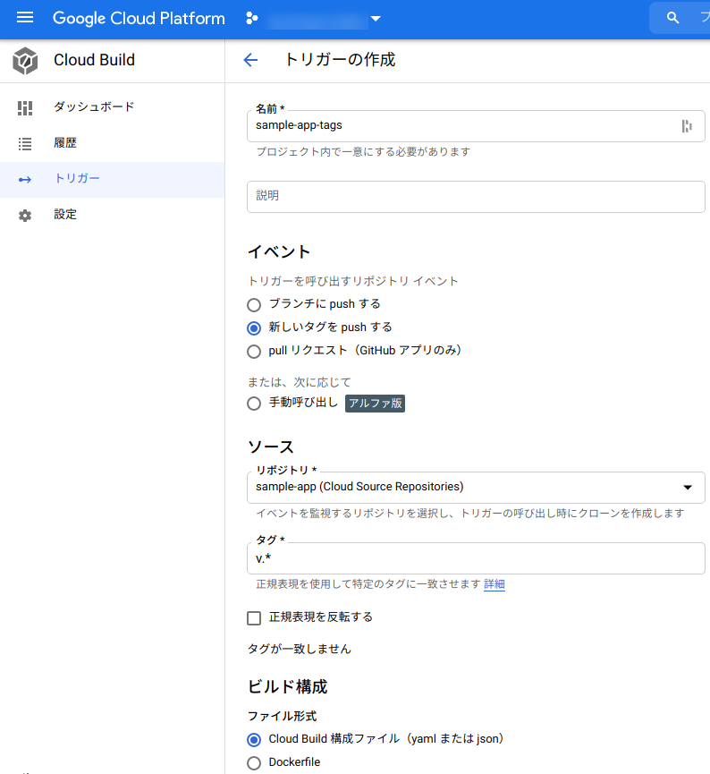Click the 設定 gear icon
710x774 pixels.
coord(25,216)
